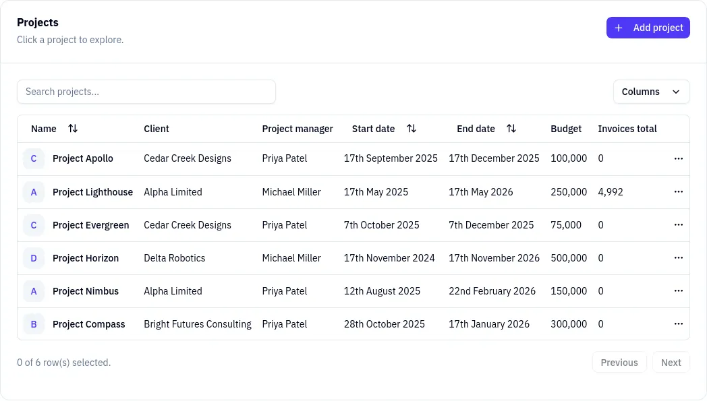Open the actions menu for Project Apollo
Screen dimensions: 707x401
[x=678, y=158]
